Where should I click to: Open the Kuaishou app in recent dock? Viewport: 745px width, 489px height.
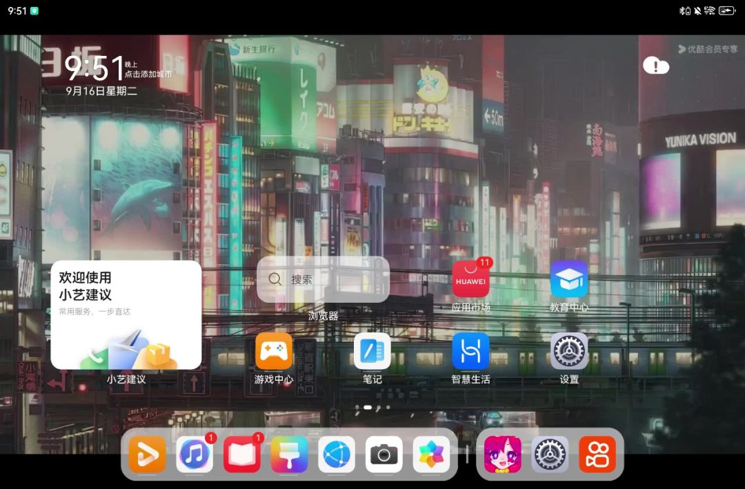597,455
